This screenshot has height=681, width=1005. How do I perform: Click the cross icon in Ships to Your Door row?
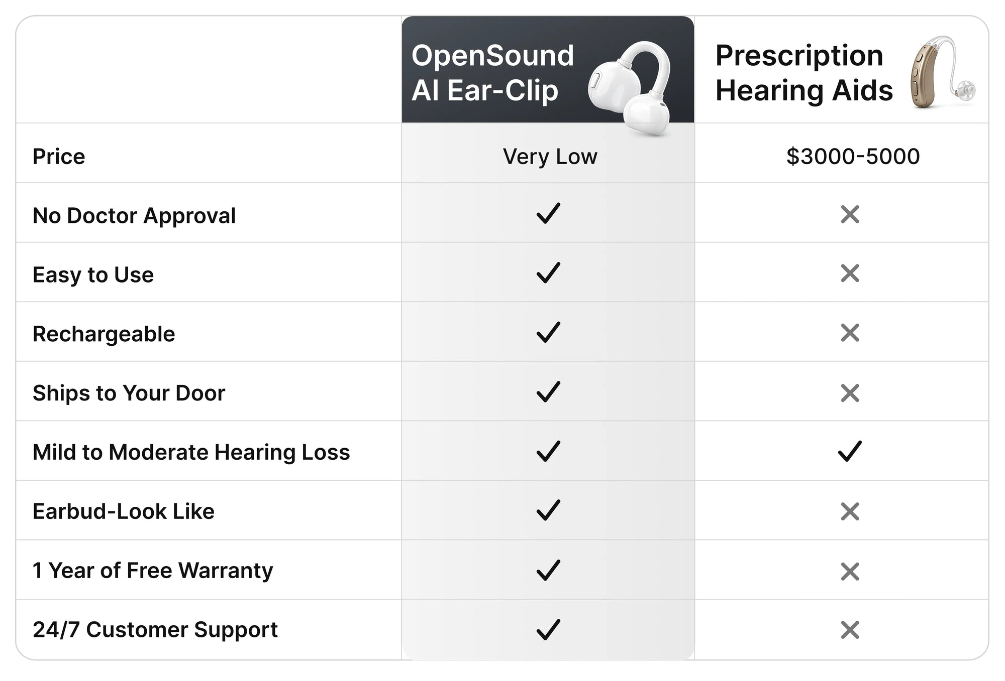[850, 392]
